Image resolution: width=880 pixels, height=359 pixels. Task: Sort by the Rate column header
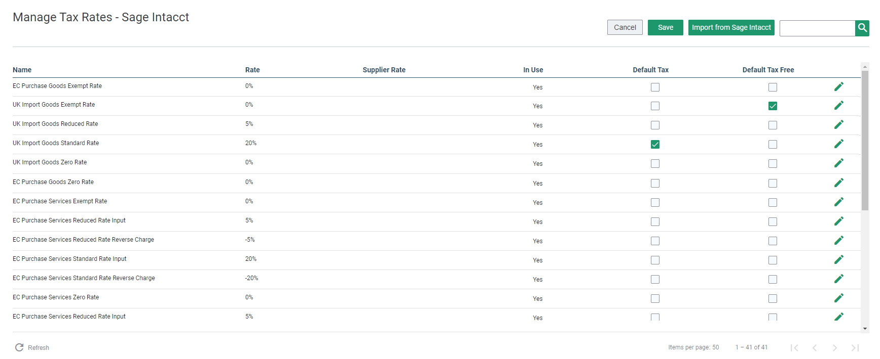252,70
